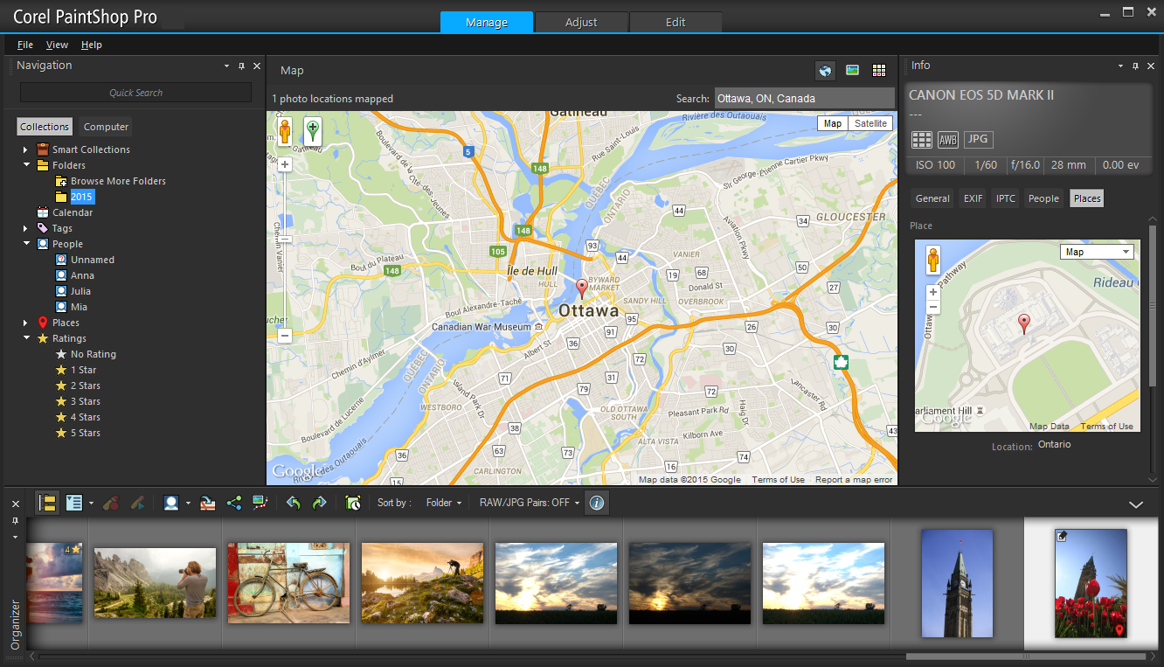Image resolution: width=1164 pixels, height=667 pixels.
Task: Zoom out on the Places mini map
Action: coord(933,307)
